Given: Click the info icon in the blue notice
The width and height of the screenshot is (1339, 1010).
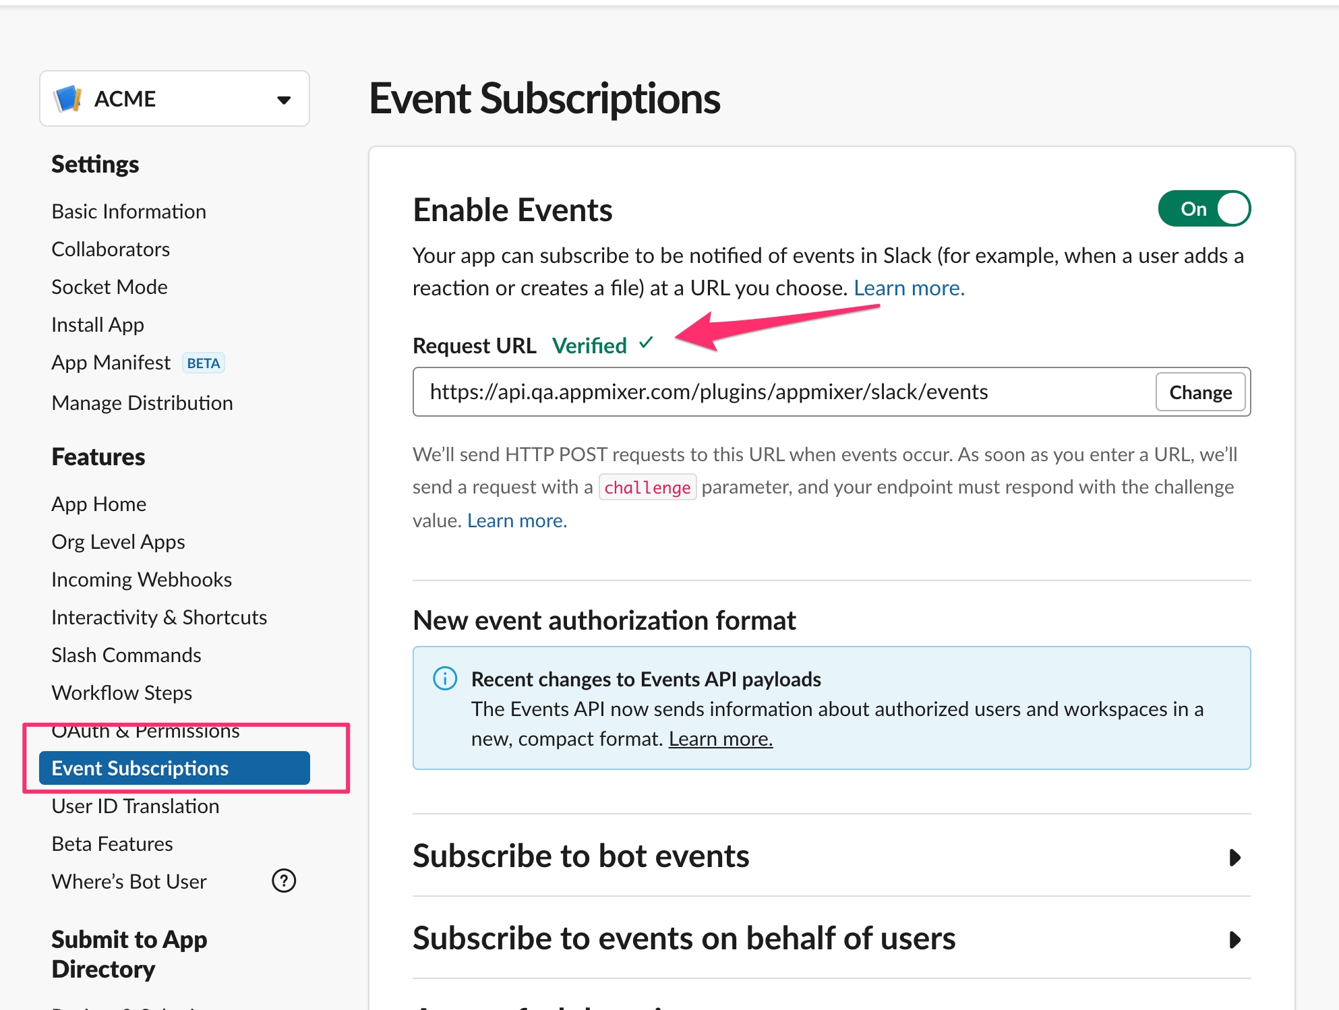Looking at the screenshot, I should coord(445,678).
